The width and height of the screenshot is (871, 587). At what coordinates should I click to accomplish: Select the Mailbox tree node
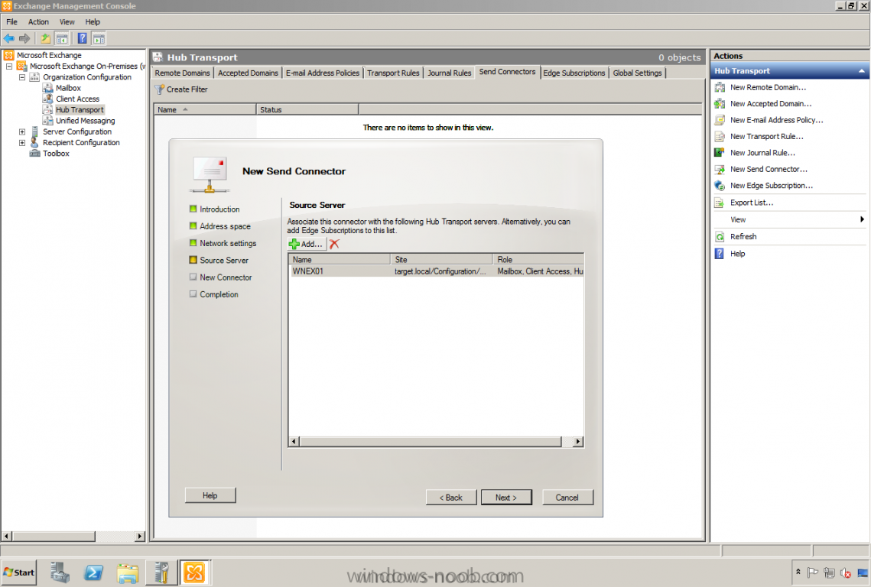68,89
